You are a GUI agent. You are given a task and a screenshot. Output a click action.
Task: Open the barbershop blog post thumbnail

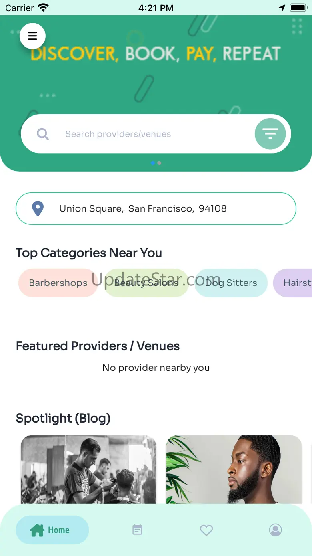(88, 469)
